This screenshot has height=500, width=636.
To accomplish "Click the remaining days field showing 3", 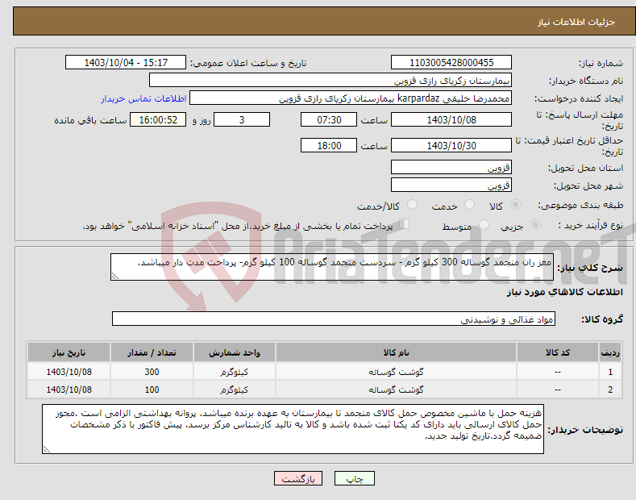I will click(242, 119).
